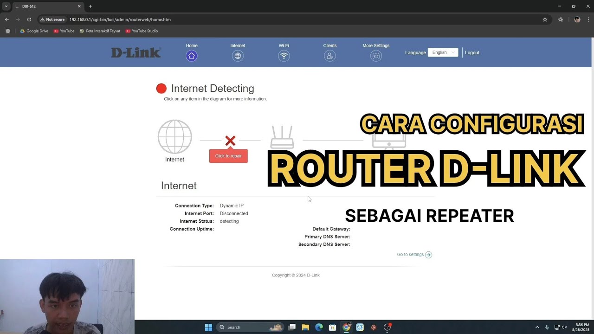
Task: Click the Internet globe in the diagram
Action: 174,136
